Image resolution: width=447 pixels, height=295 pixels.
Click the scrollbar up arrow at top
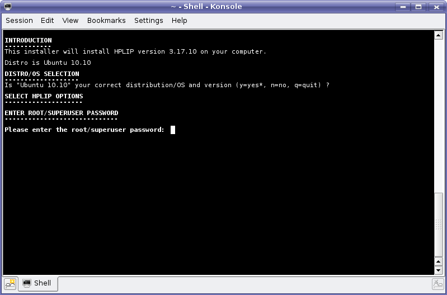(439, 35)
